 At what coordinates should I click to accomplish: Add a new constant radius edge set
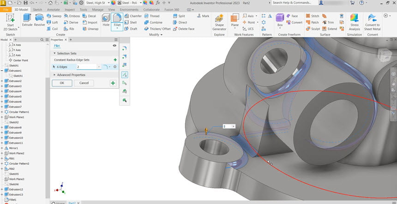(115, 60)
